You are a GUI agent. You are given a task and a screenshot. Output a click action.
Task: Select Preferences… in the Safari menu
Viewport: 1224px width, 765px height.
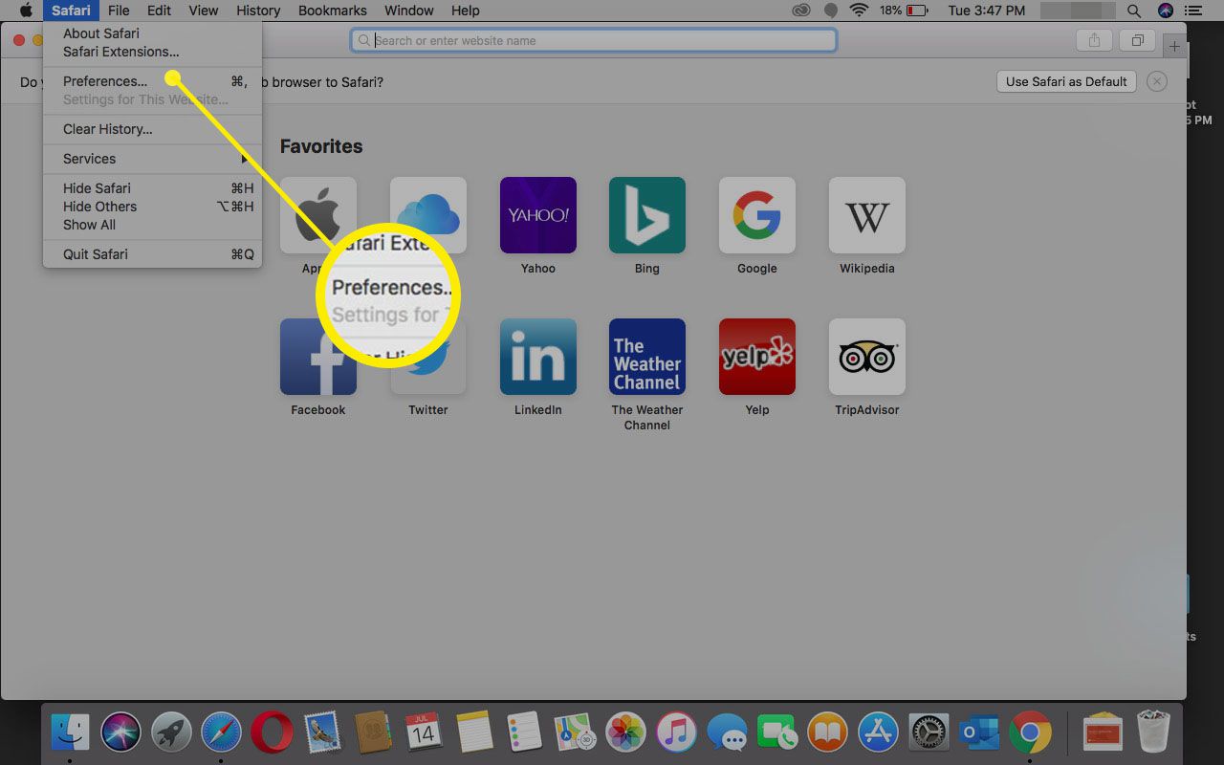152,81
